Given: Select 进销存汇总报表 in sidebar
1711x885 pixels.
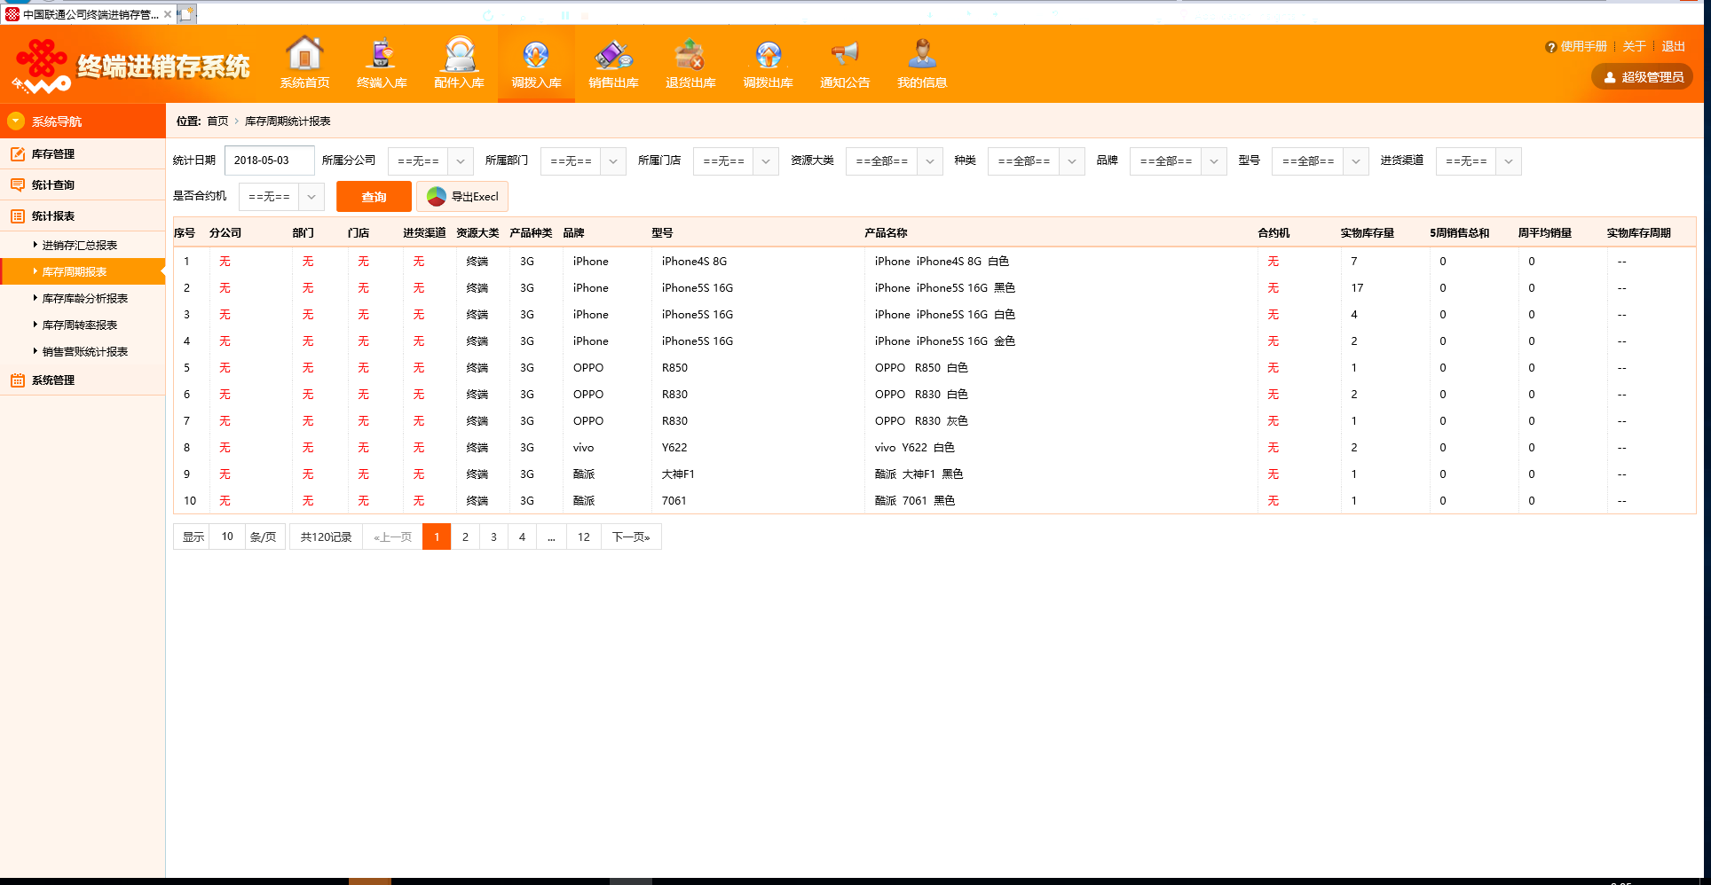Looking at the screenshot, I should (x=80, y=245).
